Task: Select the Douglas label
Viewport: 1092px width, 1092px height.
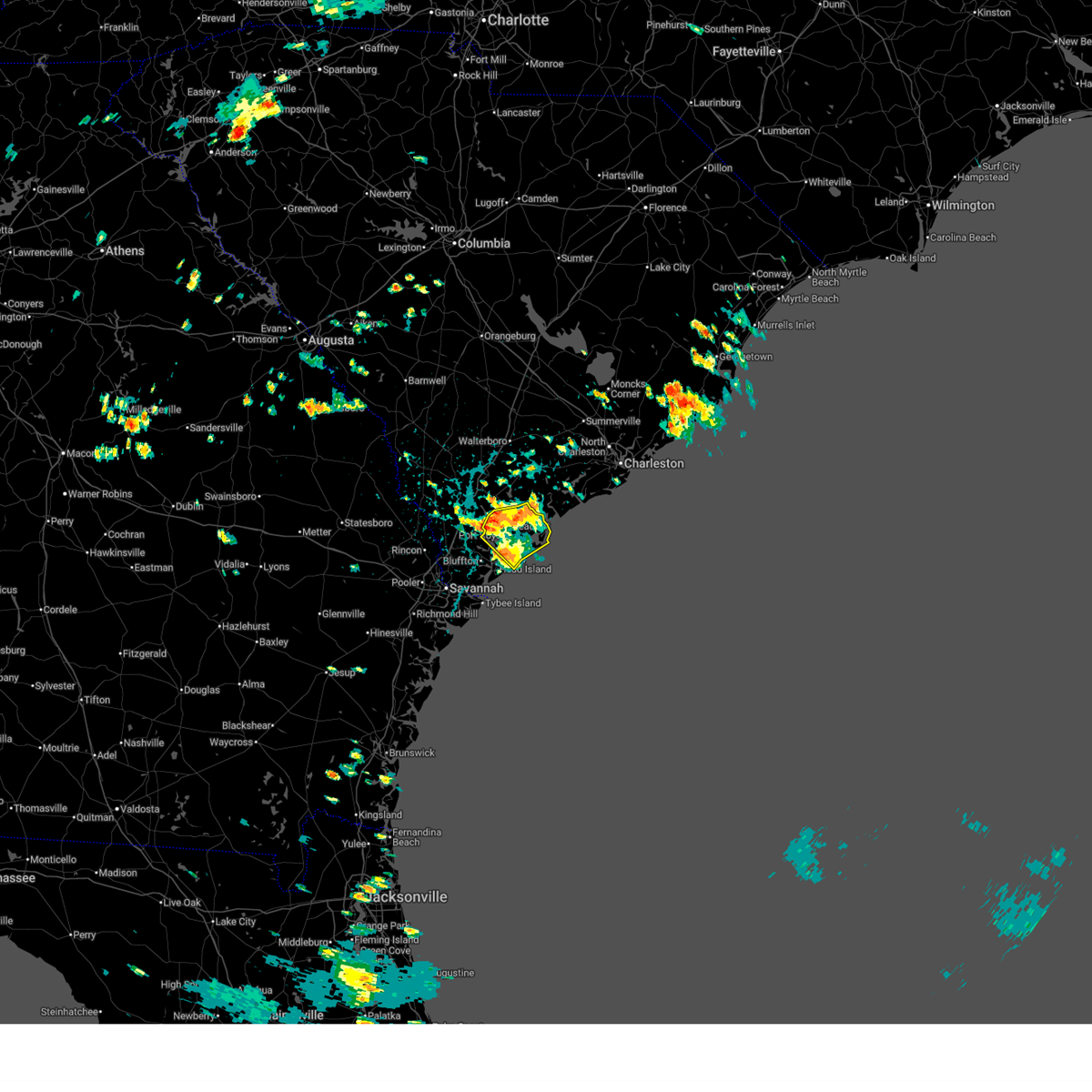Action: point(201,691)
